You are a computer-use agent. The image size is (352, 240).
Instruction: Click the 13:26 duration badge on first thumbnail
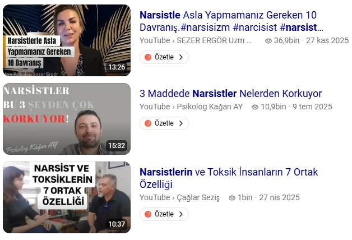[117, 67]
